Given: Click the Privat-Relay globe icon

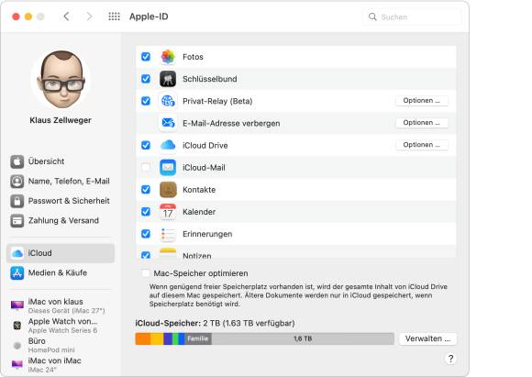Looking at the screenshot, I should coord(168,101).
